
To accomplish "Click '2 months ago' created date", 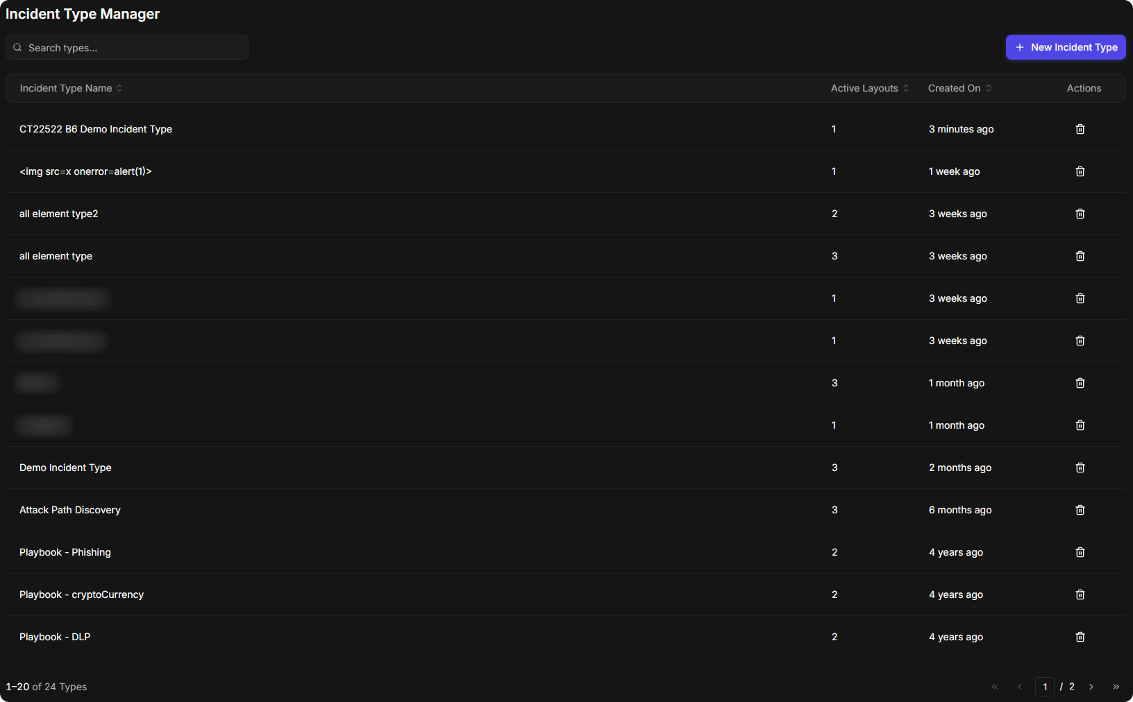I will click(960, 468).
